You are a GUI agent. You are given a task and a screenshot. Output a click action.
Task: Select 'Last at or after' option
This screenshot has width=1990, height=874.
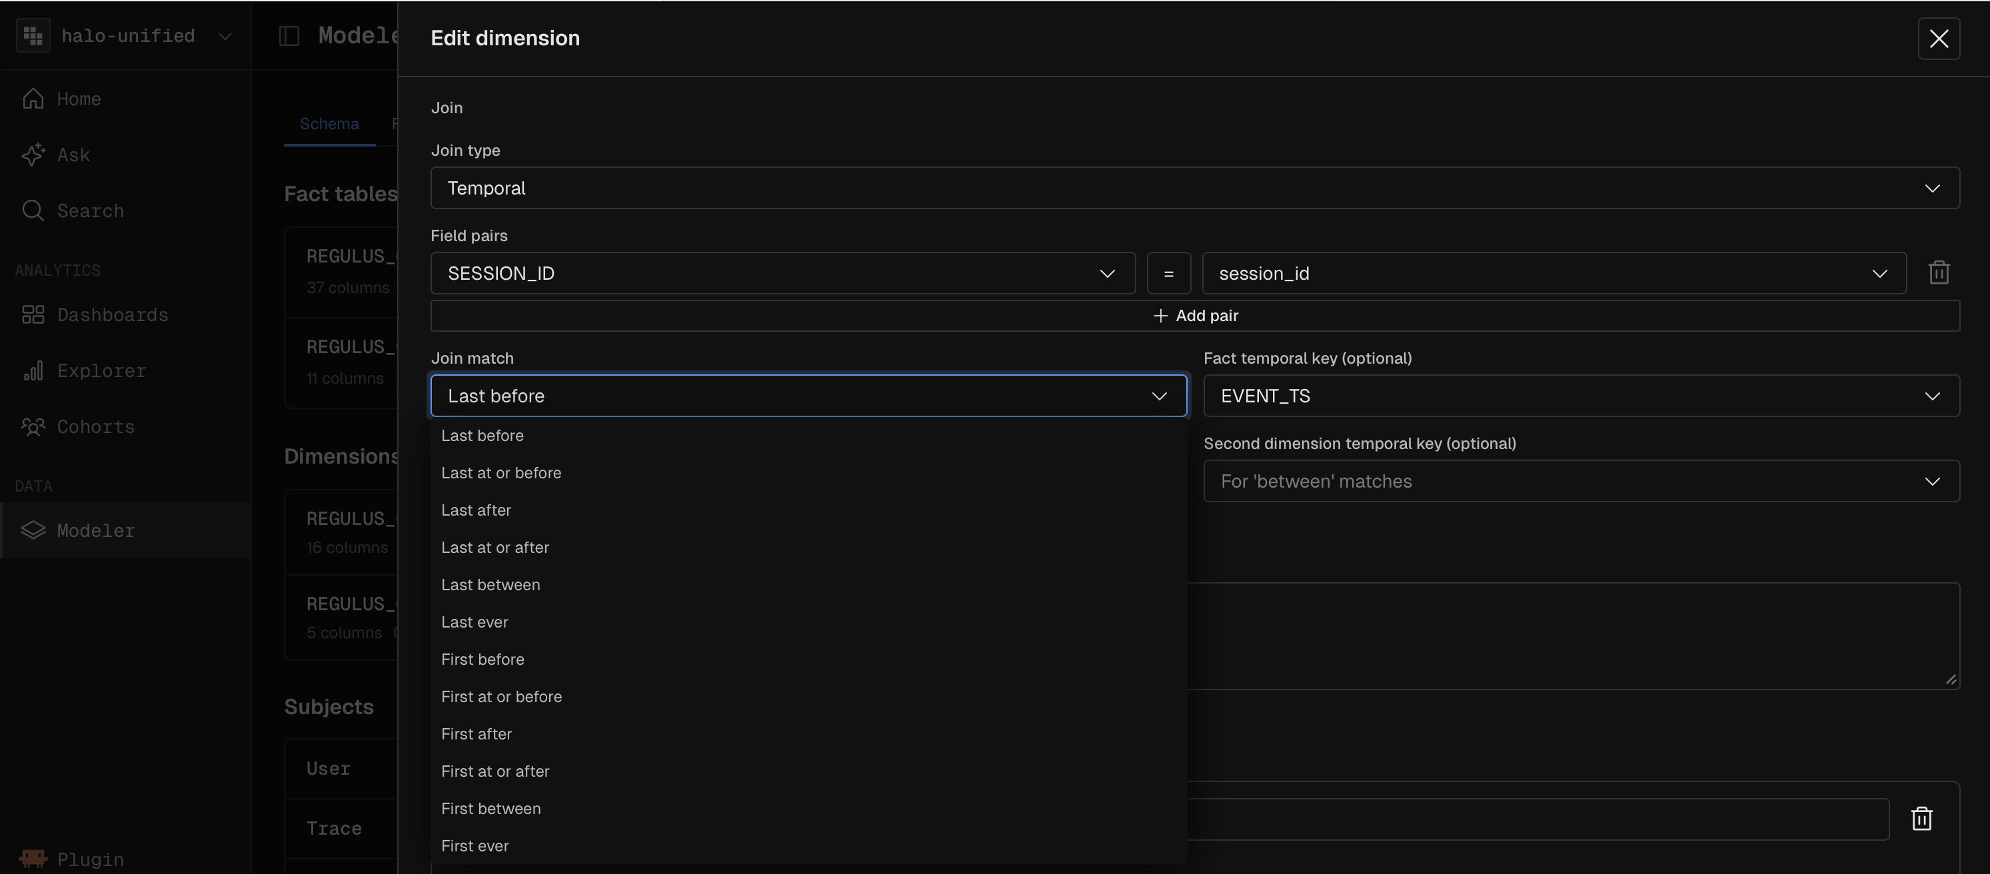pos(808,548)
